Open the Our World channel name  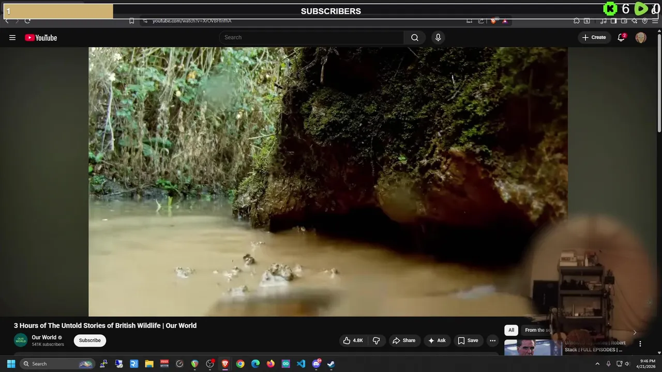pos(44,337)
